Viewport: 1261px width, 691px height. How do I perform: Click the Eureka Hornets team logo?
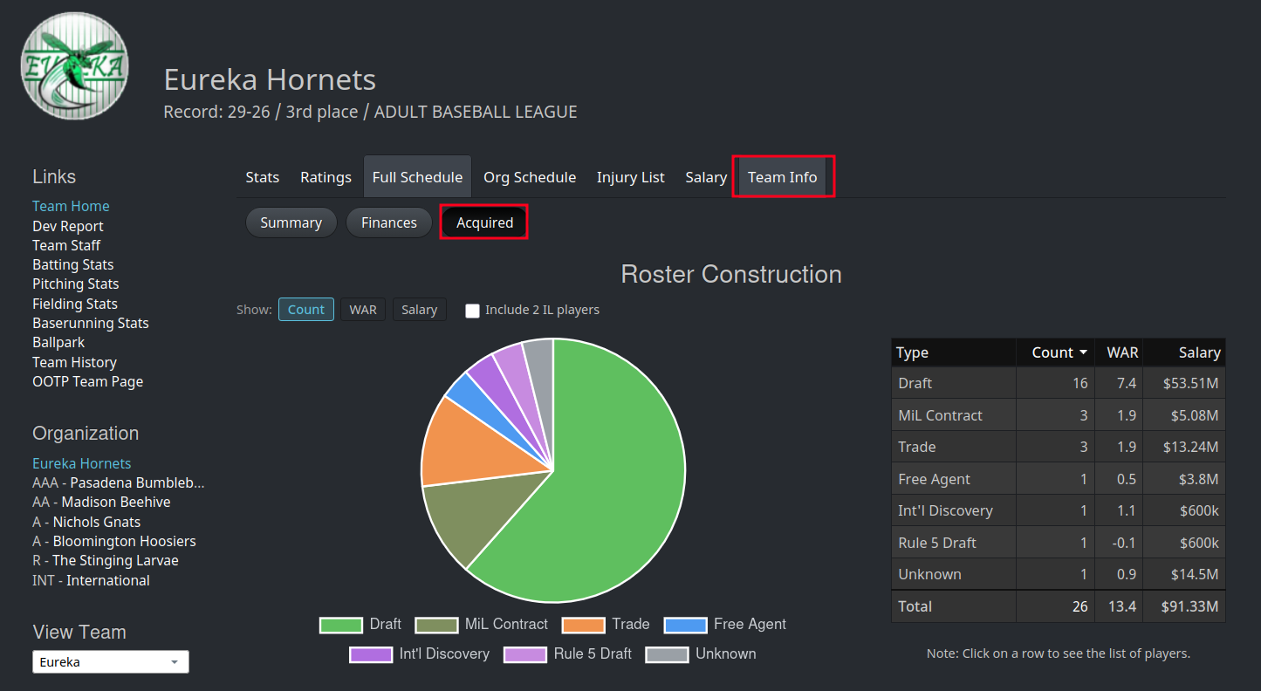click(75, 66)
